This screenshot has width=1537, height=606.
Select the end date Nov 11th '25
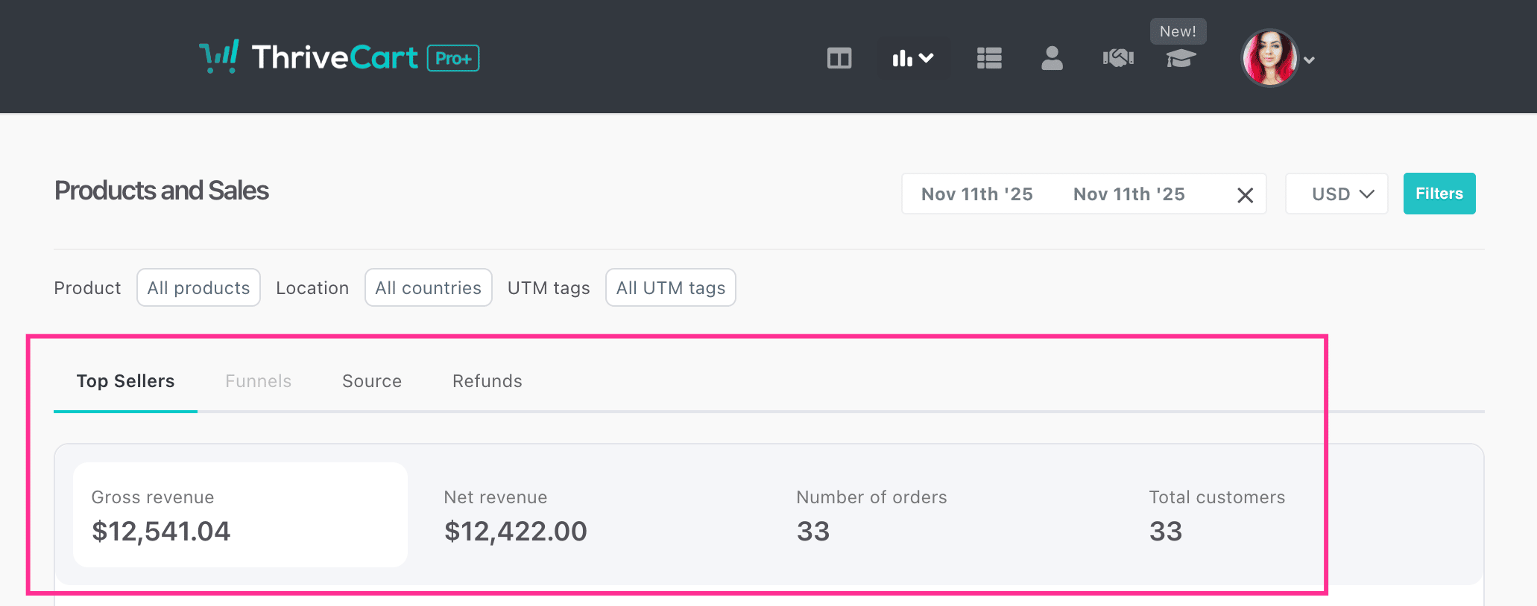tap(1129, 194)
